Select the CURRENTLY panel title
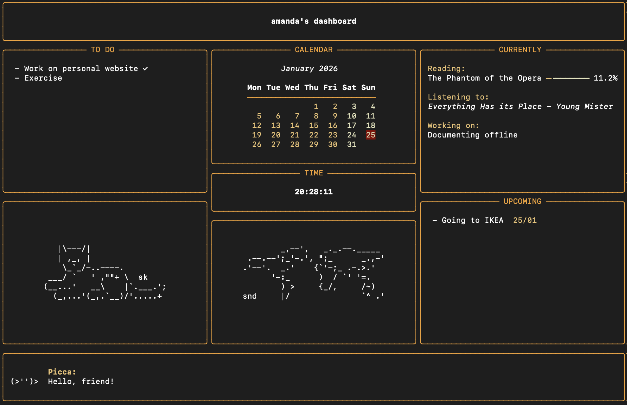 tap(520, 50)
